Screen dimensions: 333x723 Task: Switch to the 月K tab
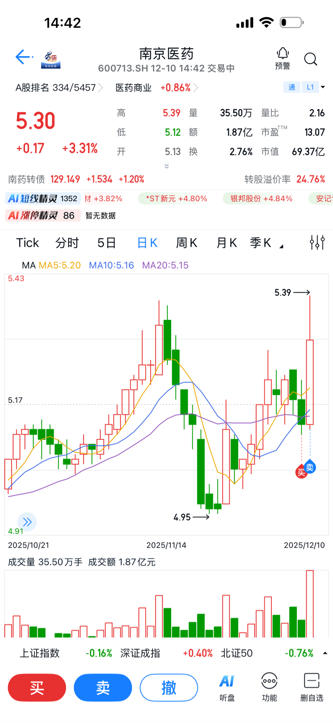226,243
